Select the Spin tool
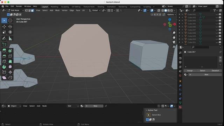The height and width of the screenshot is (126, 224). [4, 67]
